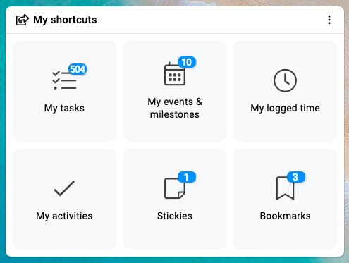349x263 pixels.
Task: Open the calendar icon for events & milestones
Action: 175,74
